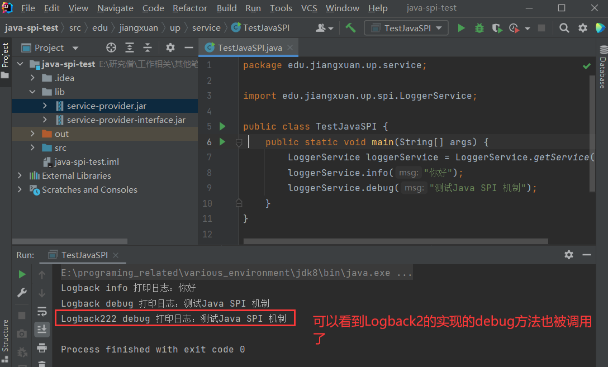Click the java-spi-test breadcrumb
The height and width of the screenshot is (367, 608).
31,28
